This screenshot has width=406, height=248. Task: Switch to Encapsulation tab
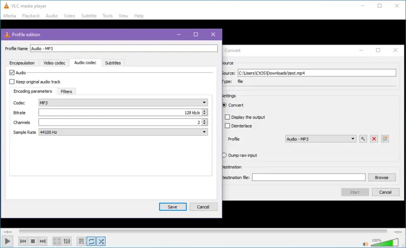click(22, 63)
